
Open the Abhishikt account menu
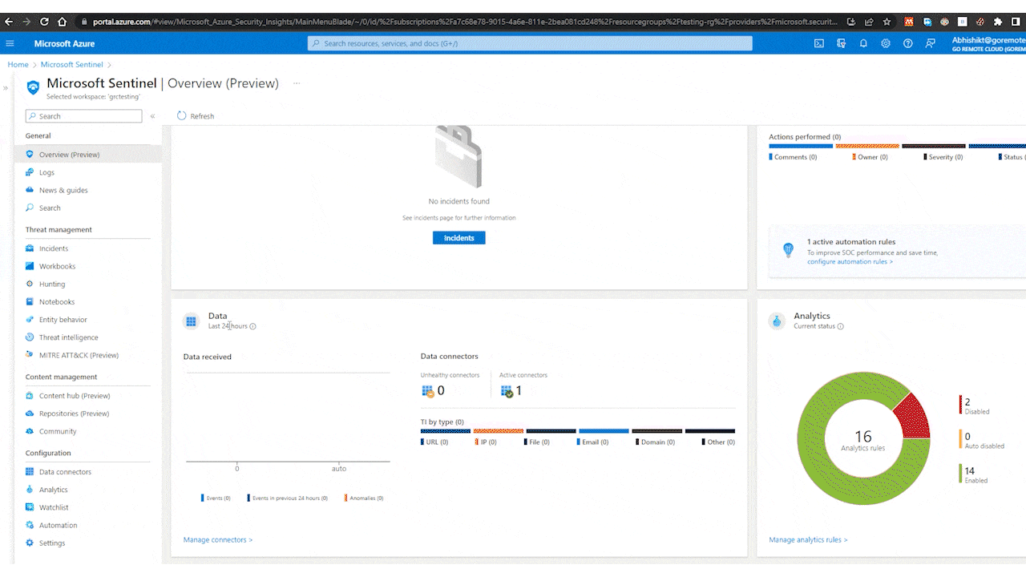click(988, 43)
